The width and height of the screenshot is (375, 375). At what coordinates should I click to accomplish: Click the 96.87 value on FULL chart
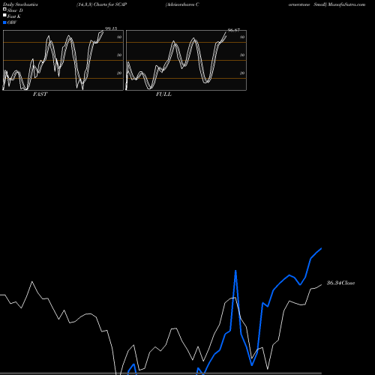click(x=234, y=30)
